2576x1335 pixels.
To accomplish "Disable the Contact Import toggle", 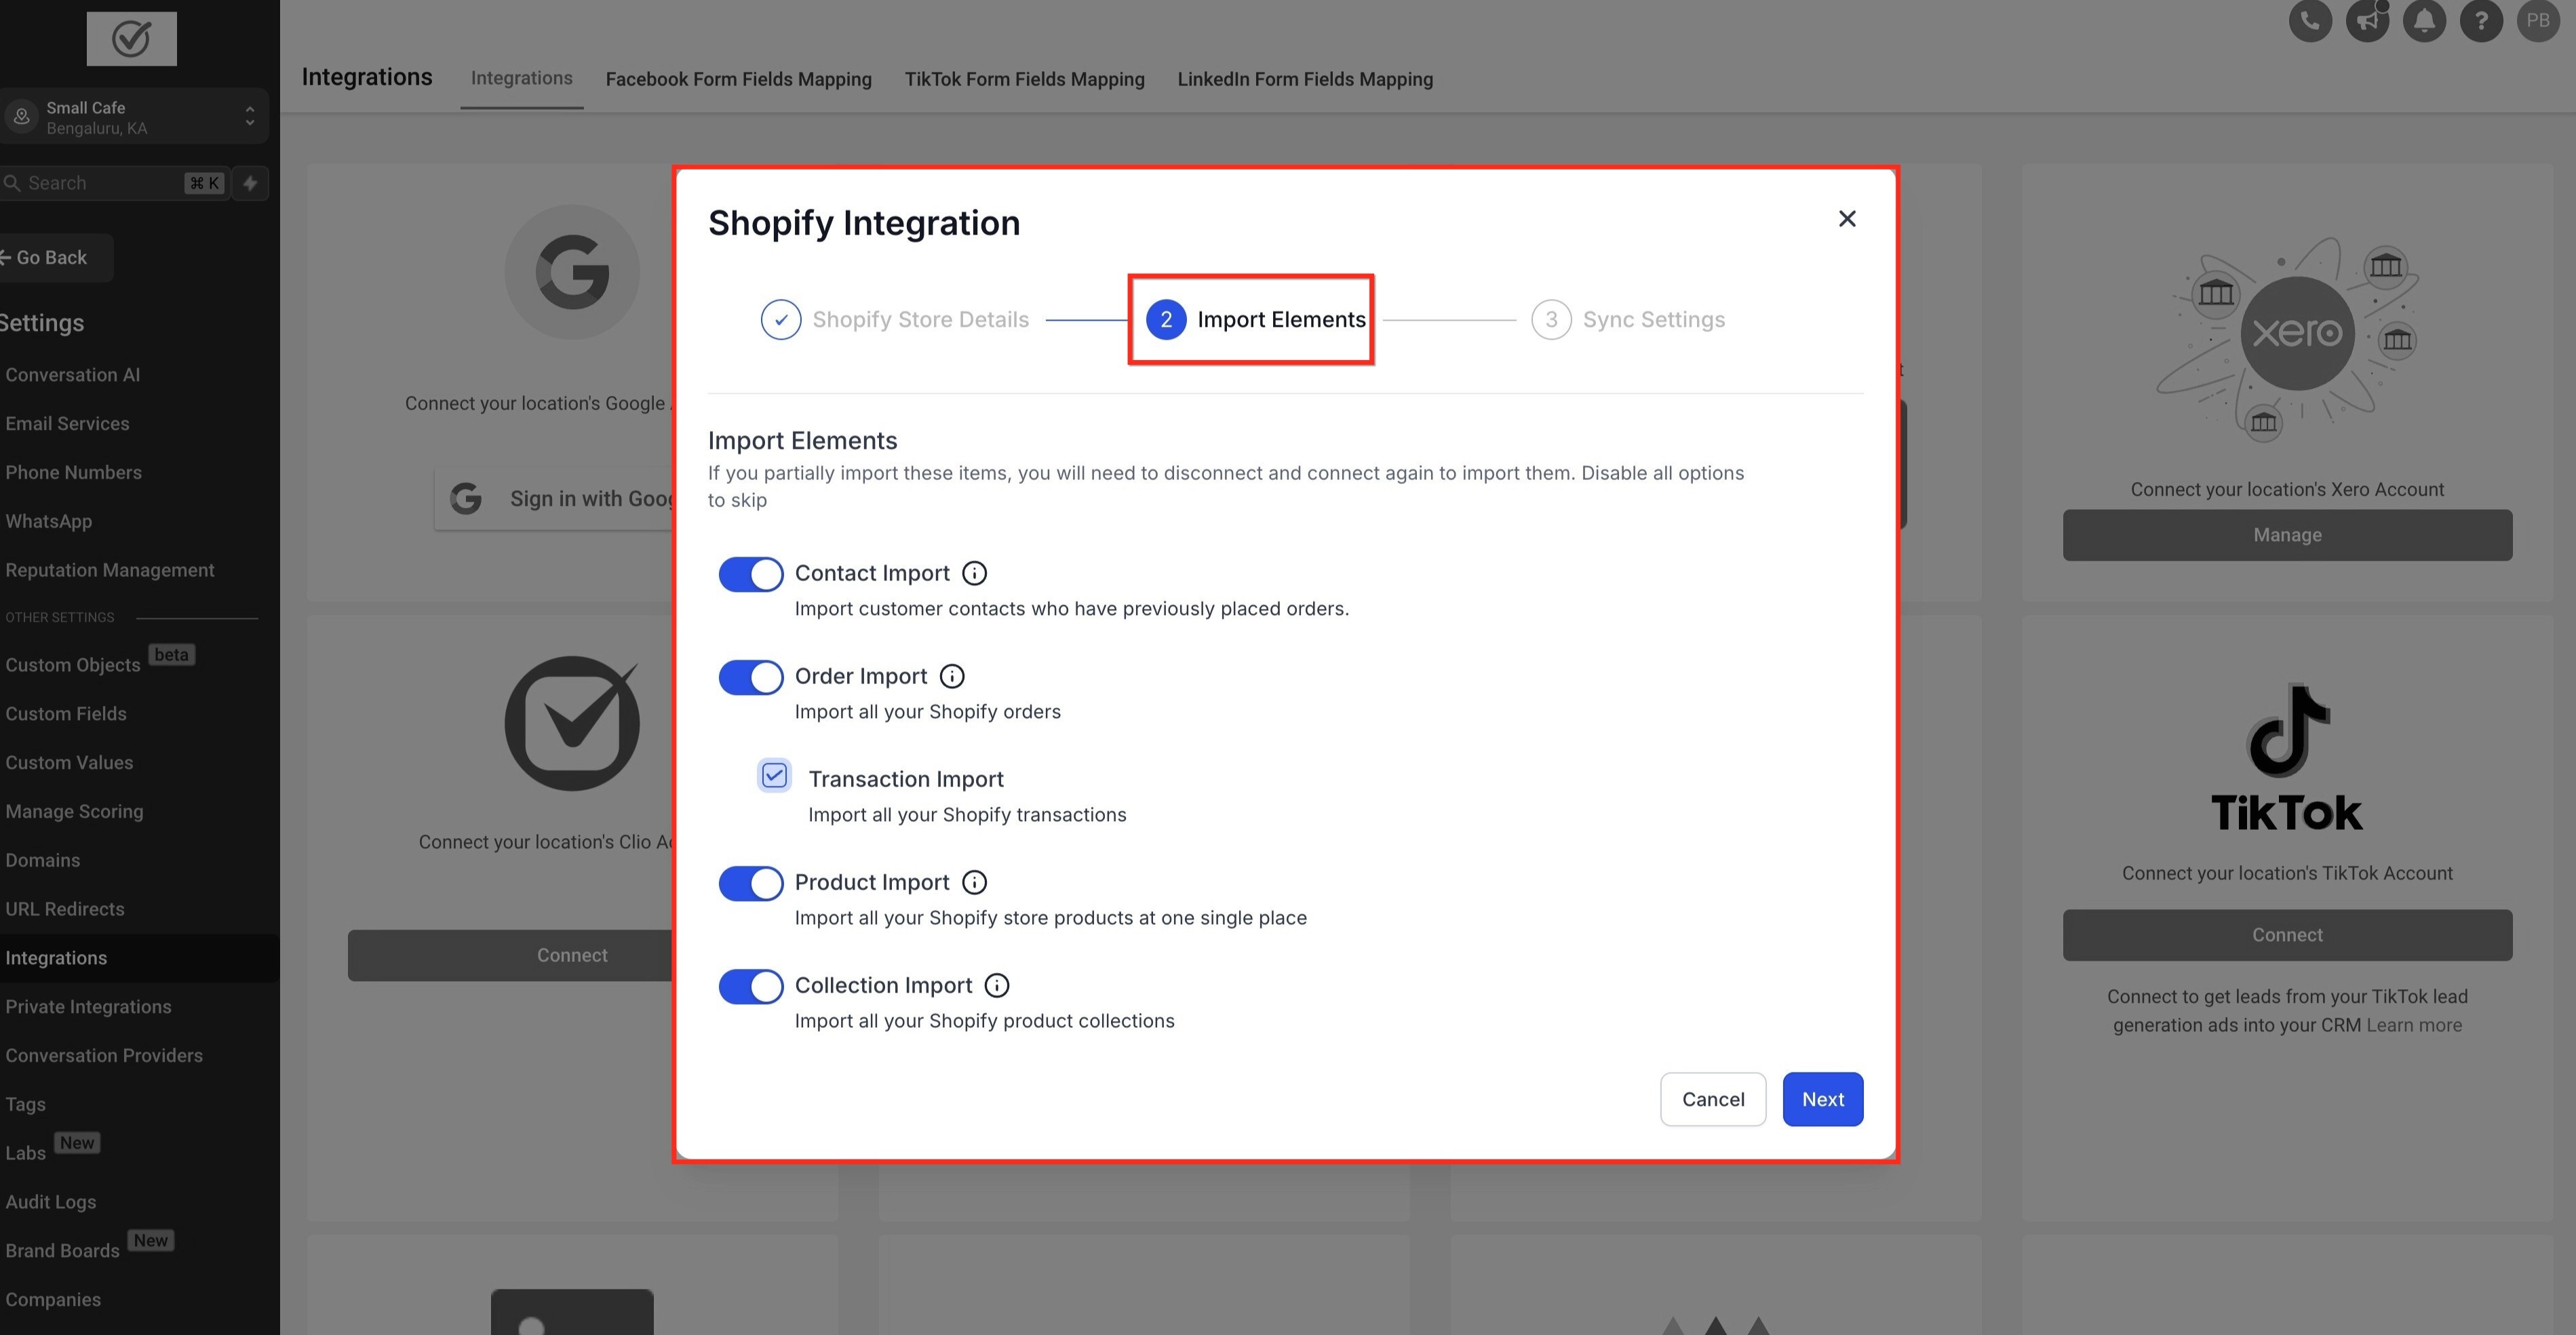I will click(x=750, y=574).
